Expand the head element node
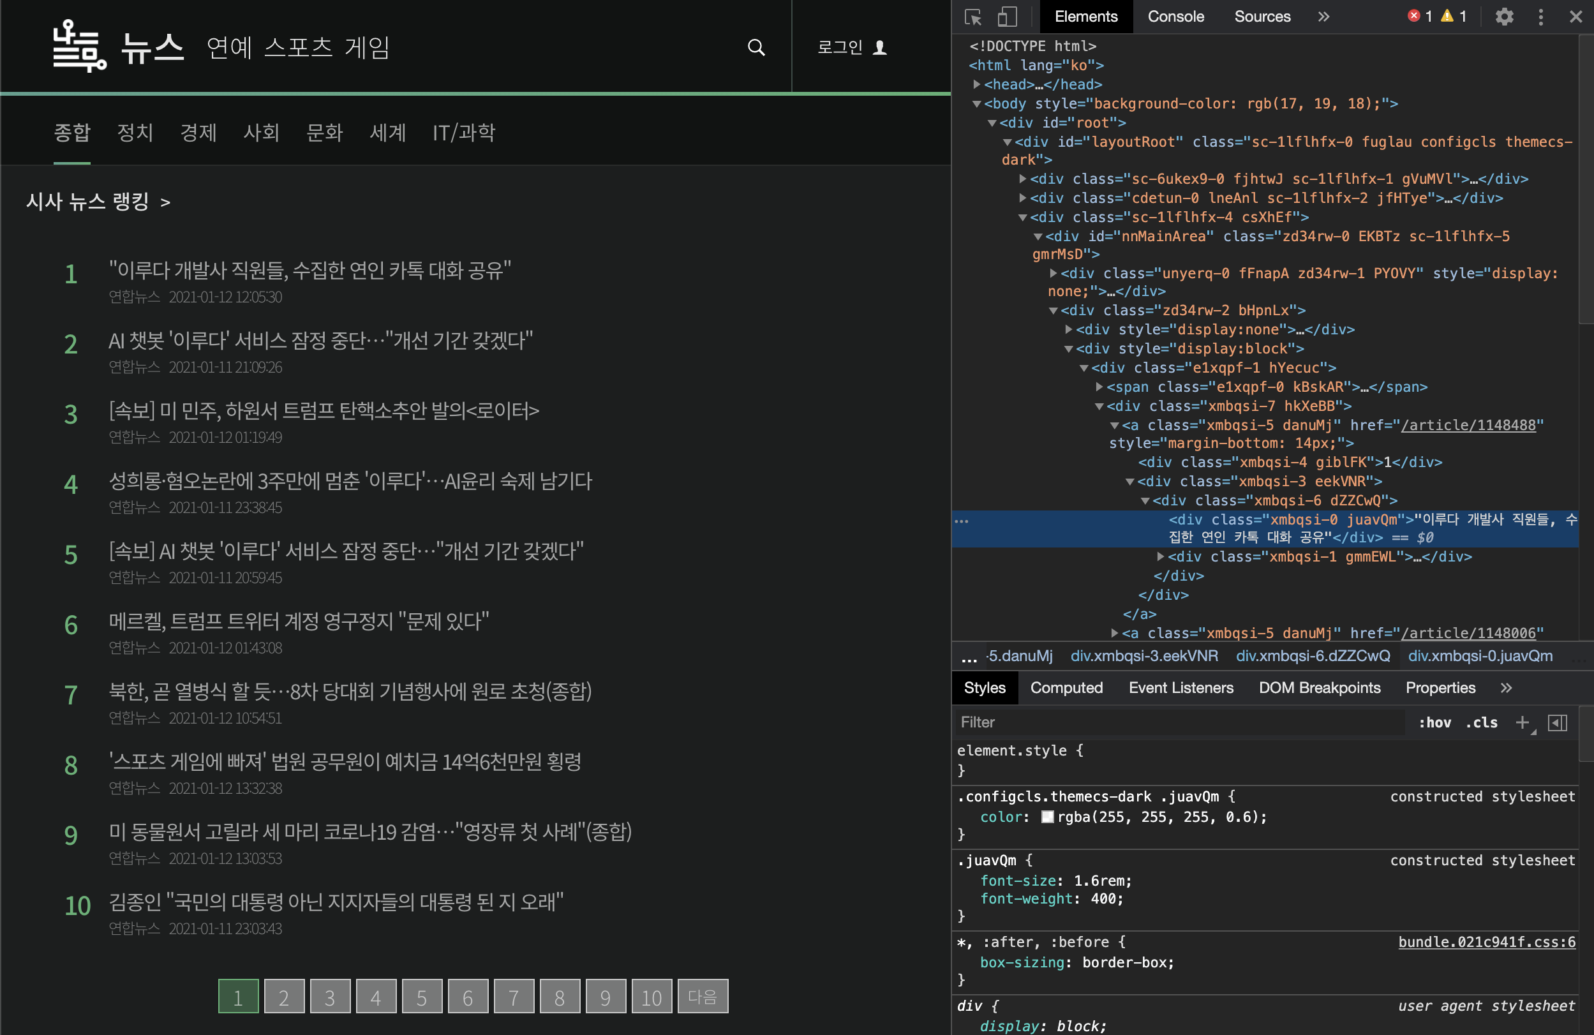Image resolution: width=1594 pixels, height=1035 pixels. tap(977, 84)
